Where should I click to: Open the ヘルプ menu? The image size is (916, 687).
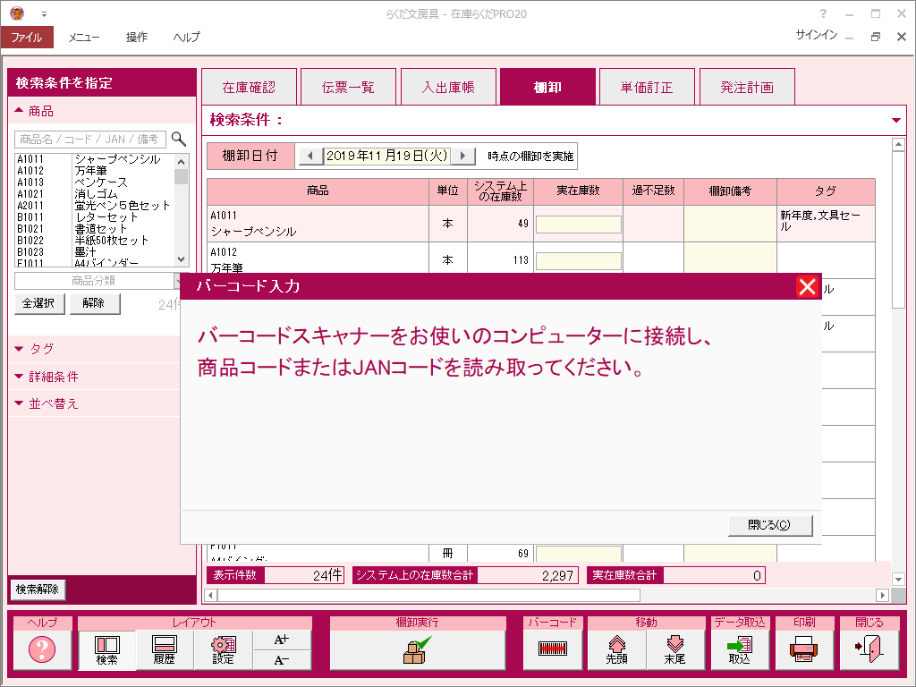point(186,37)
